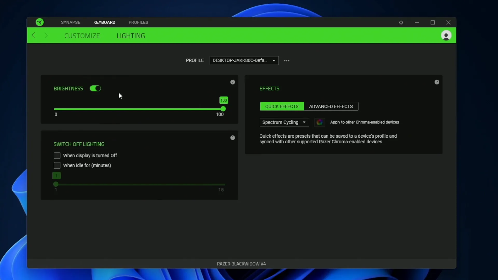This screenshot has height=280, width=498.
Task: Open the PROFILES tab
Action: (138, 22)
